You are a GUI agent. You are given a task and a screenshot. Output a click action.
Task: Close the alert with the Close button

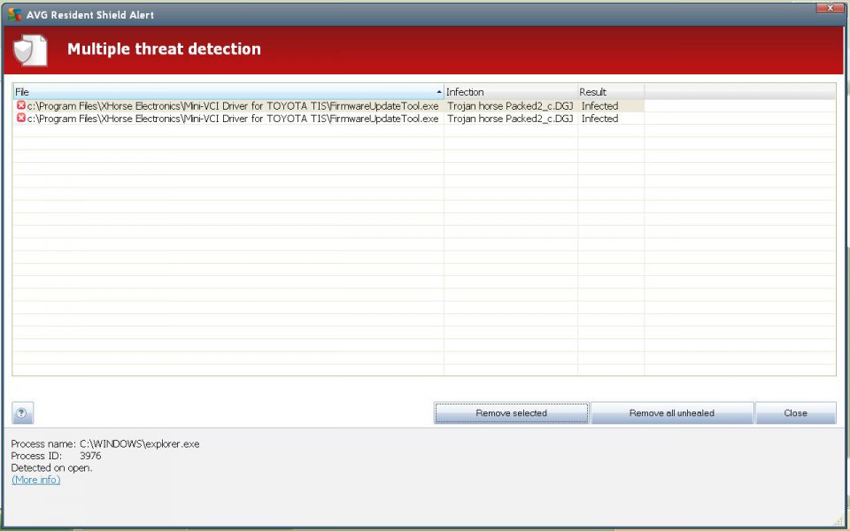(795, 413)
